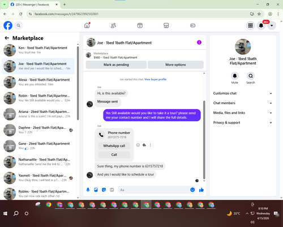This screenshot has width=283, height=227.
Task: Open the Video/Reels icon in top navigation
Action: [x=140, y=26]
